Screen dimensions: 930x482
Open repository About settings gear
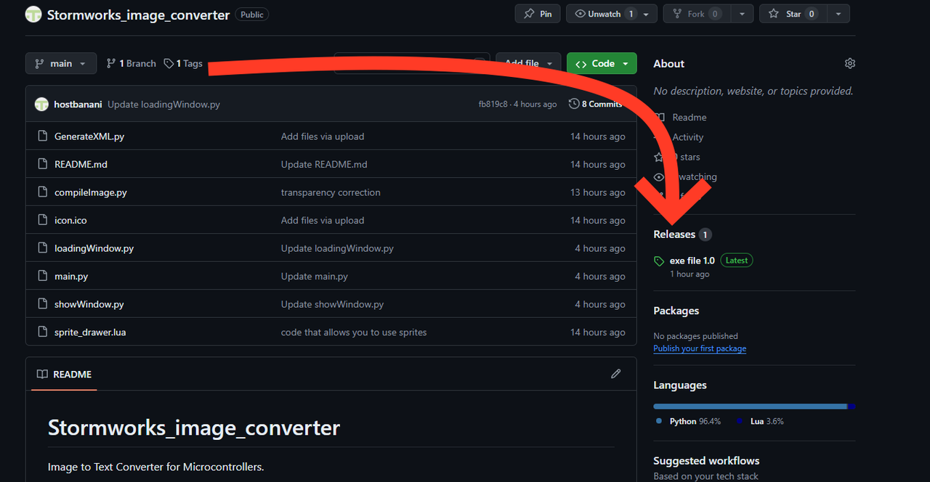850,63
